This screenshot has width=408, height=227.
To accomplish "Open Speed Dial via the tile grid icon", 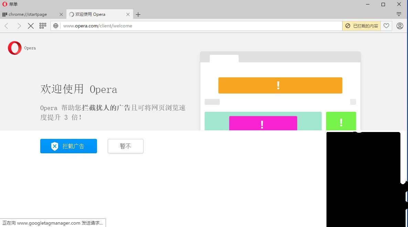I will 43,26.
